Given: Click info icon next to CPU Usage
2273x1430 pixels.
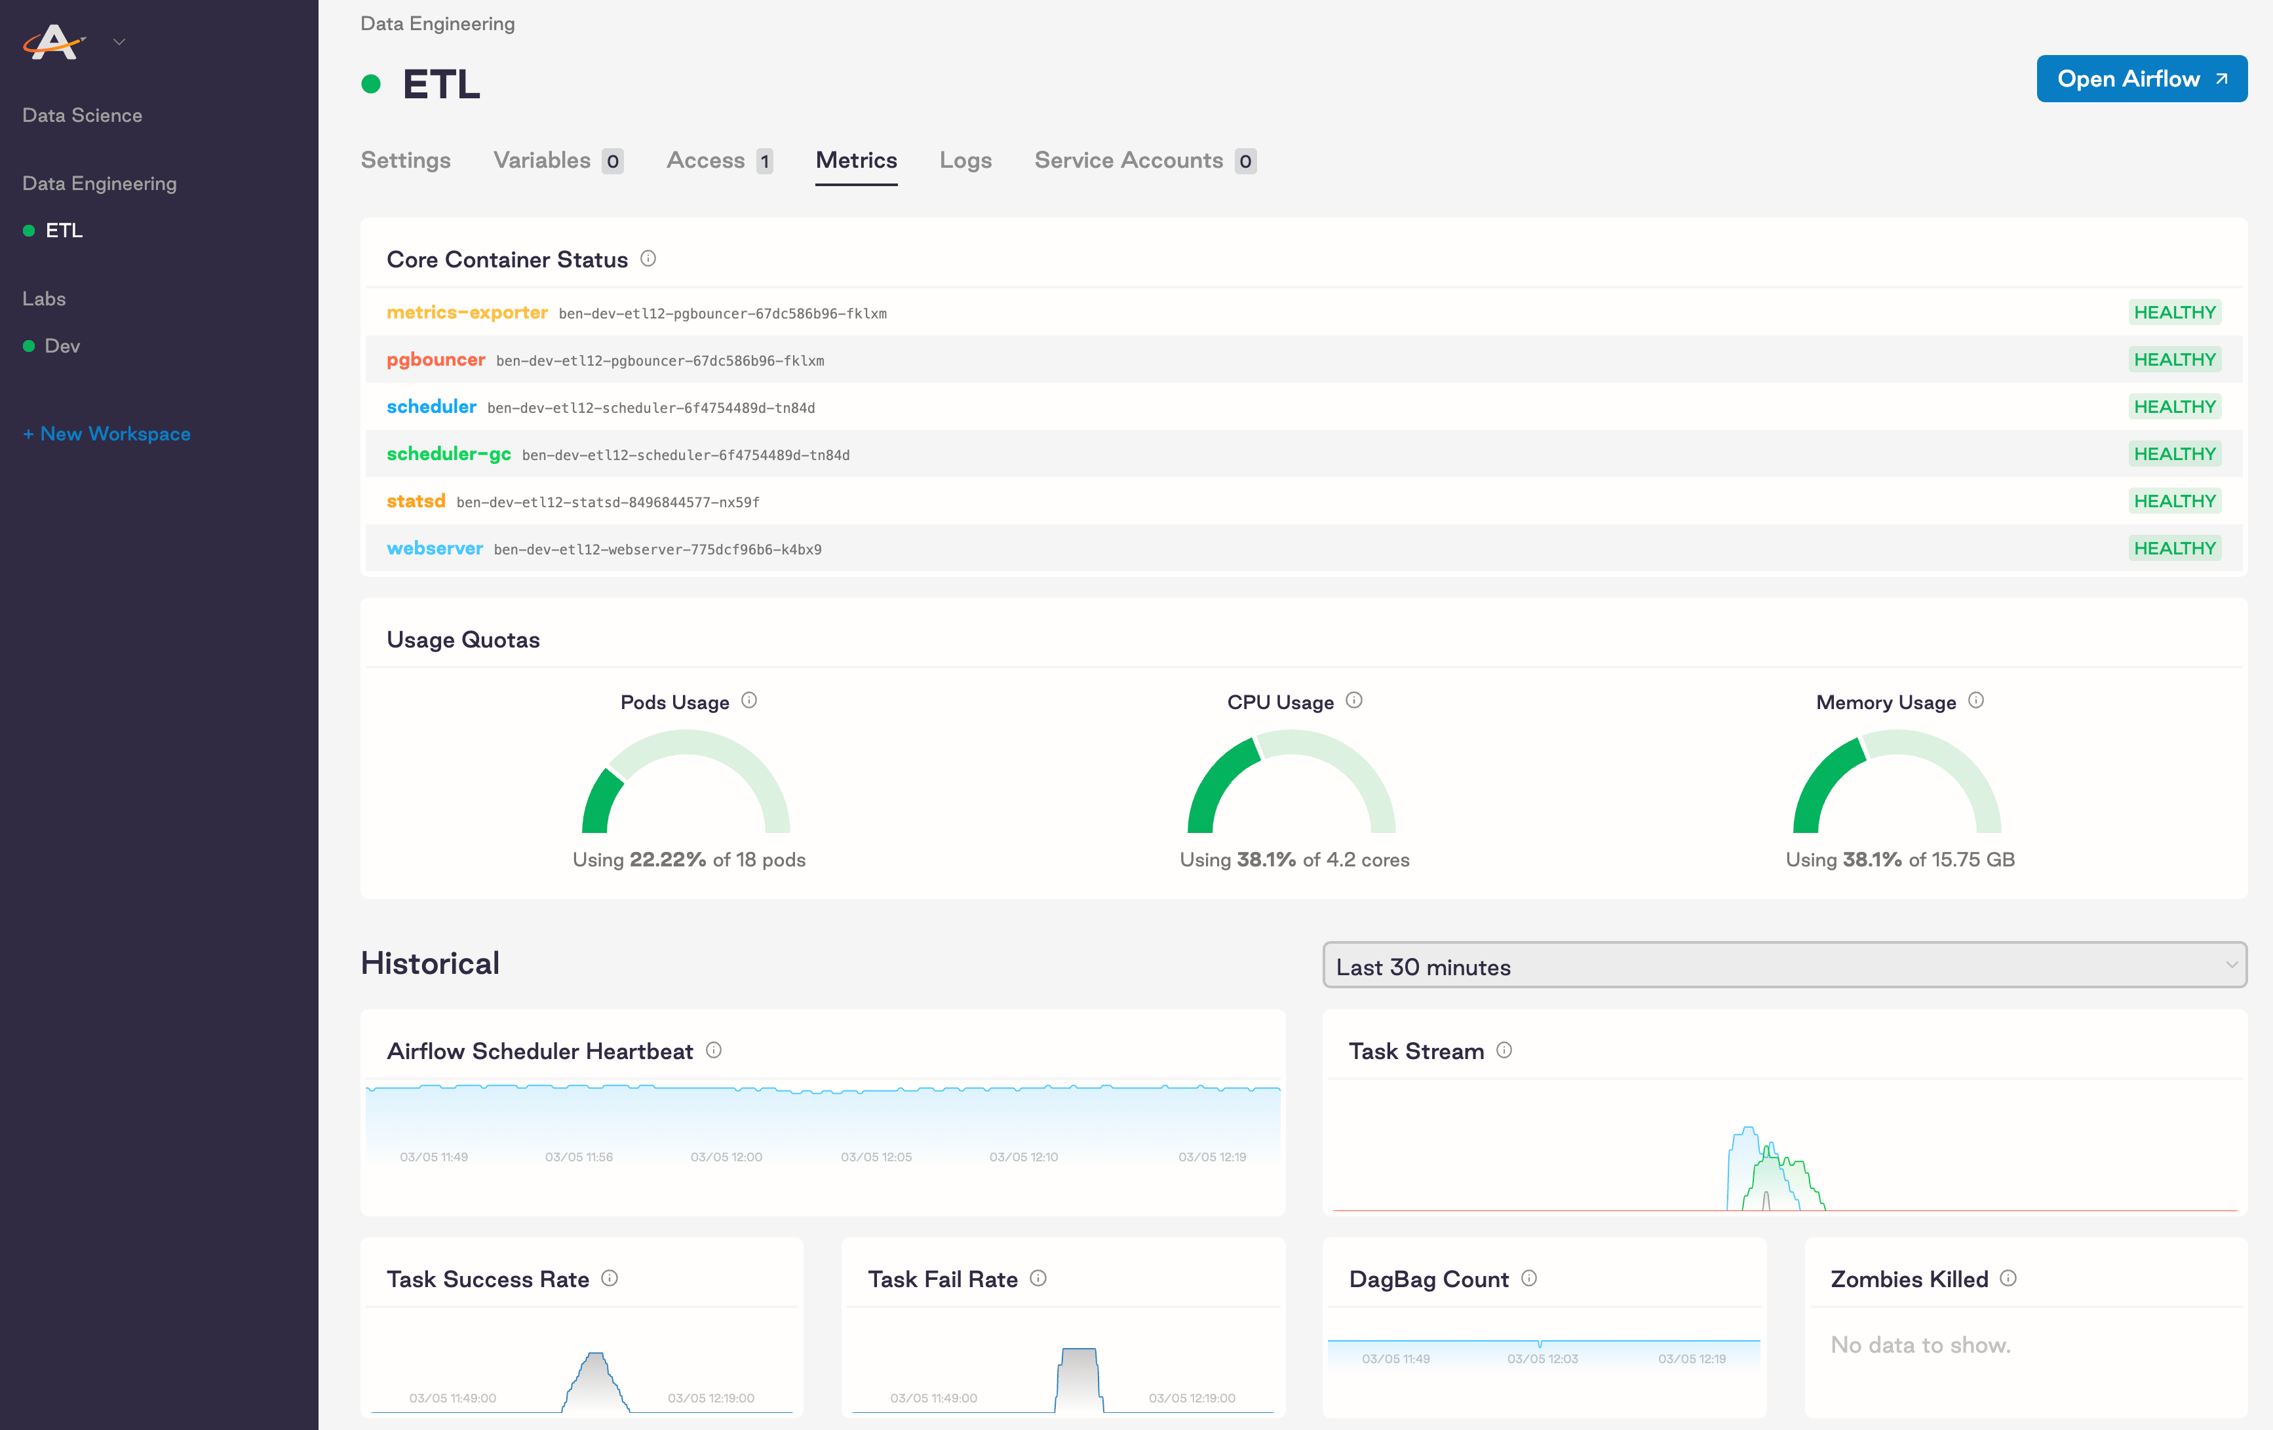Looking at the screenshot, I should click(1353, 701).
